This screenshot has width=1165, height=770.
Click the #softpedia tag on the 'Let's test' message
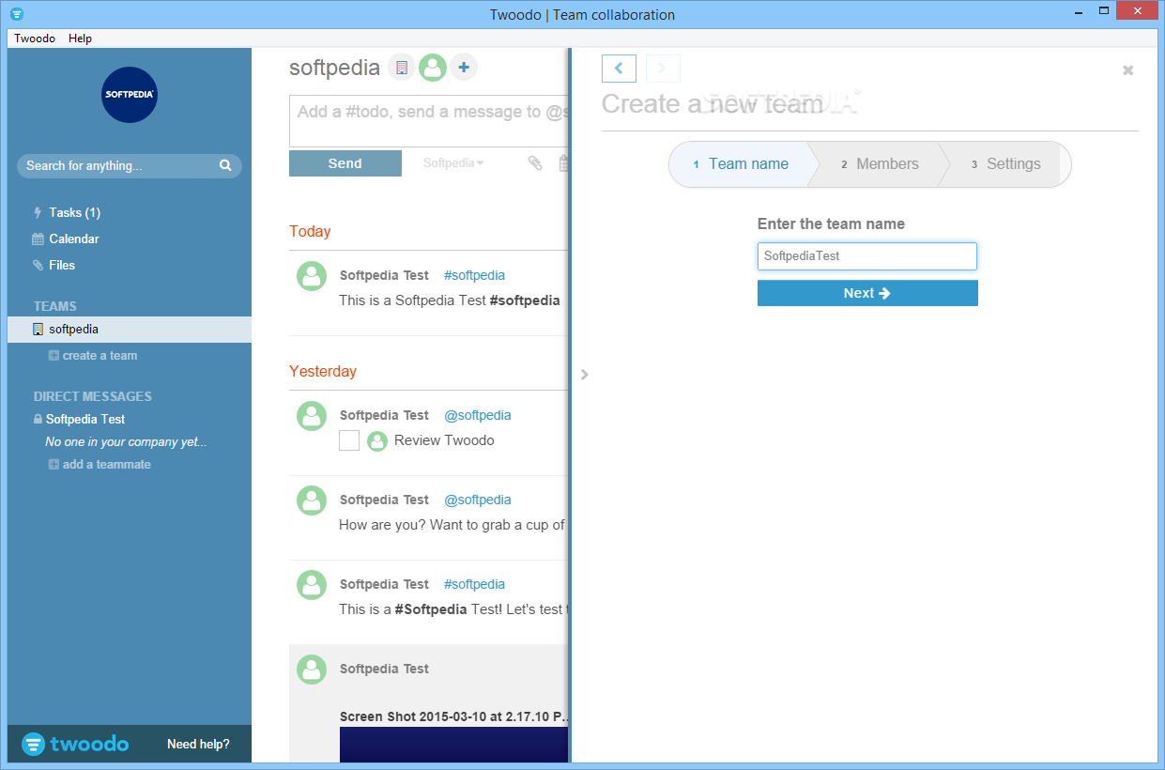click(x=474, y=584)
